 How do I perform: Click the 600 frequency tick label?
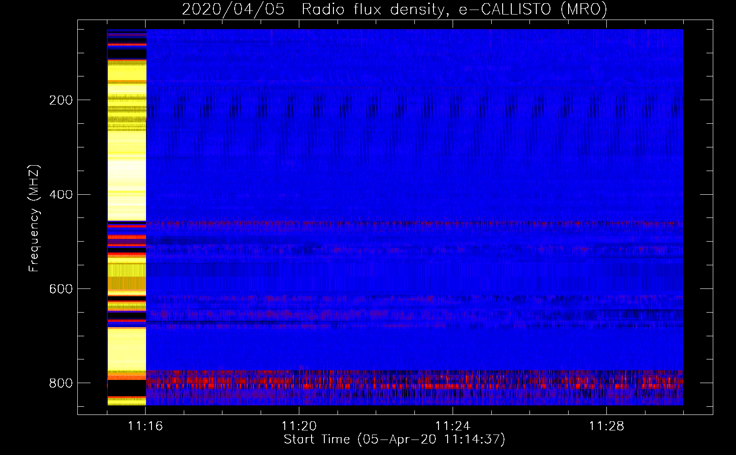point(61,289)
